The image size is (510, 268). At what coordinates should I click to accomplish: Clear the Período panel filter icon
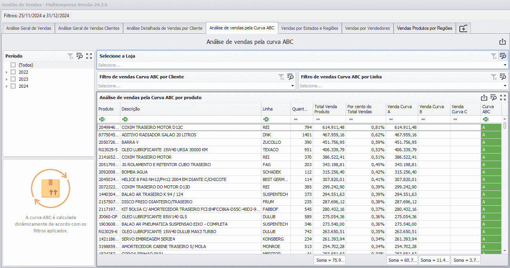tap(70, 56)
